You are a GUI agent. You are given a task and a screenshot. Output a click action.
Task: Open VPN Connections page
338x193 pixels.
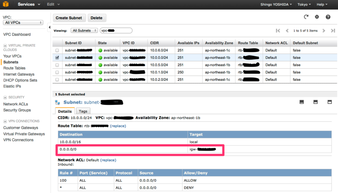point(18,140)
